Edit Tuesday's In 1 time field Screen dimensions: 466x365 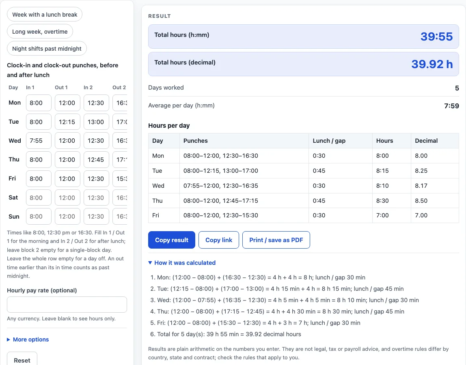click(39, 122)
